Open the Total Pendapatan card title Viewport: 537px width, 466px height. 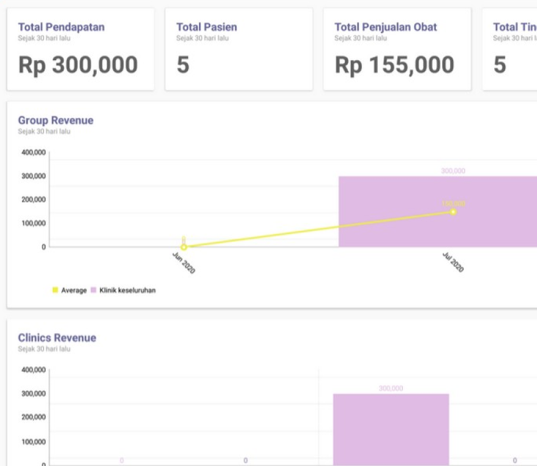[x=61, y=27]
